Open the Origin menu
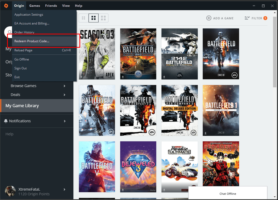 tap(19, 6)
